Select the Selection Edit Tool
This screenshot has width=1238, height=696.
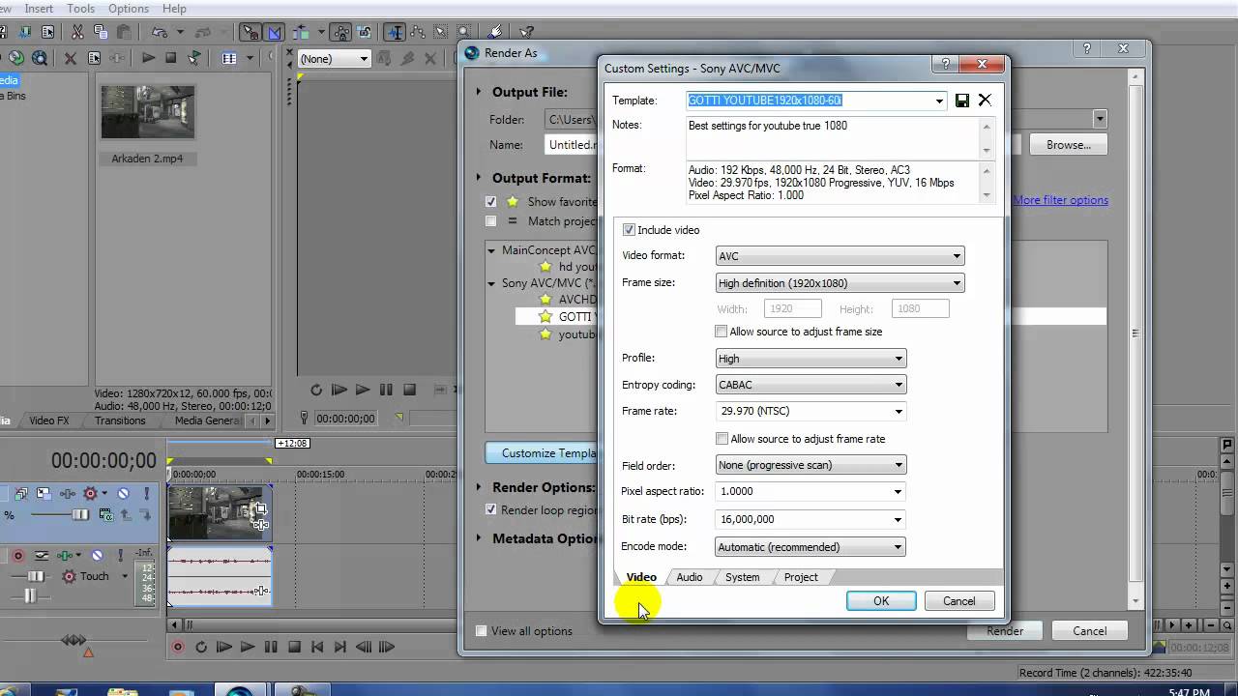pos(441,32)
